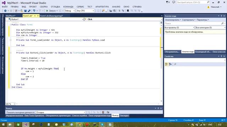The height and width of the screenshot is (127, 227).
Task: Focus the Поиск field in code analysis
Action: (195, 23)
